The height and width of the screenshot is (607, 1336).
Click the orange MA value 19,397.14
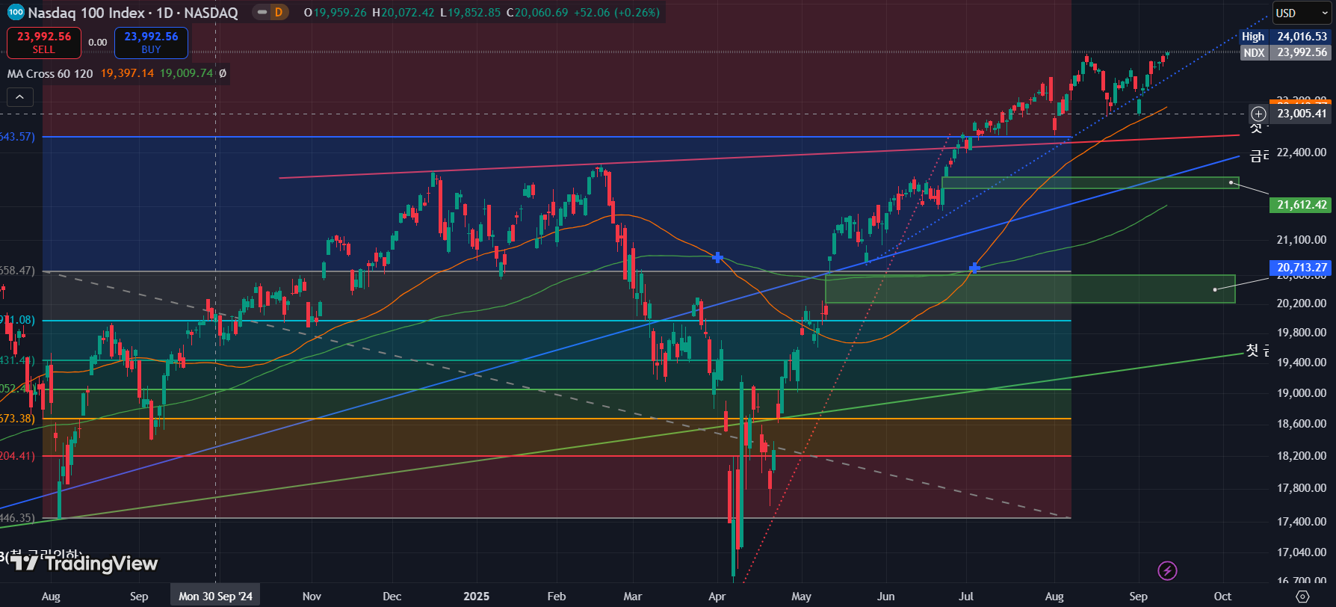point(127,73)
